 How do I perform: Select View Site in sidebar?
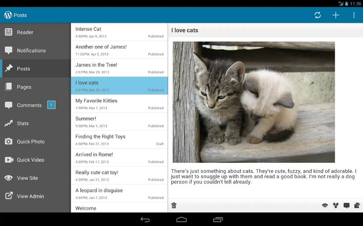tap(35, 178)
